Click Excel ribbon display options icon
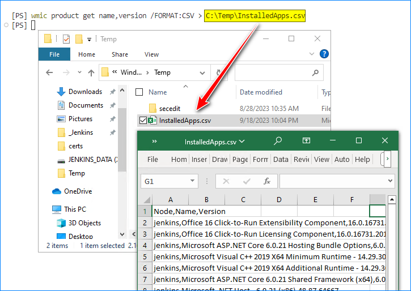Screen dimensions: 411x291 click(x=306, y=141)
